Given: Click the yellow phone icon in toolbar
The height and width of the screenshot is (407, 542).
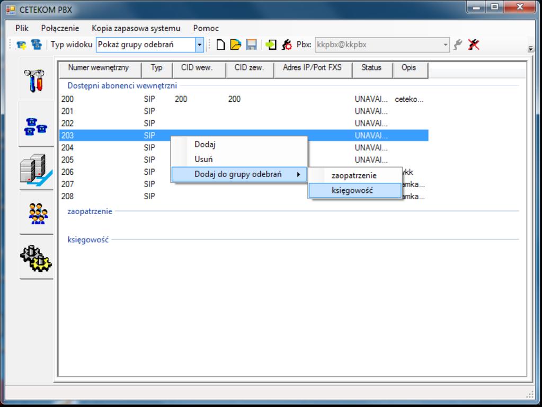Looking at the screenshot, I should tap(21, 45).
